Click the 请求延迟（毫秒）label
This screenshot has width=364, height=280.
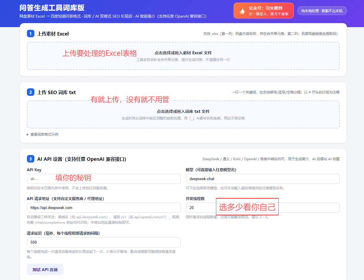click(x=63, y=233)
